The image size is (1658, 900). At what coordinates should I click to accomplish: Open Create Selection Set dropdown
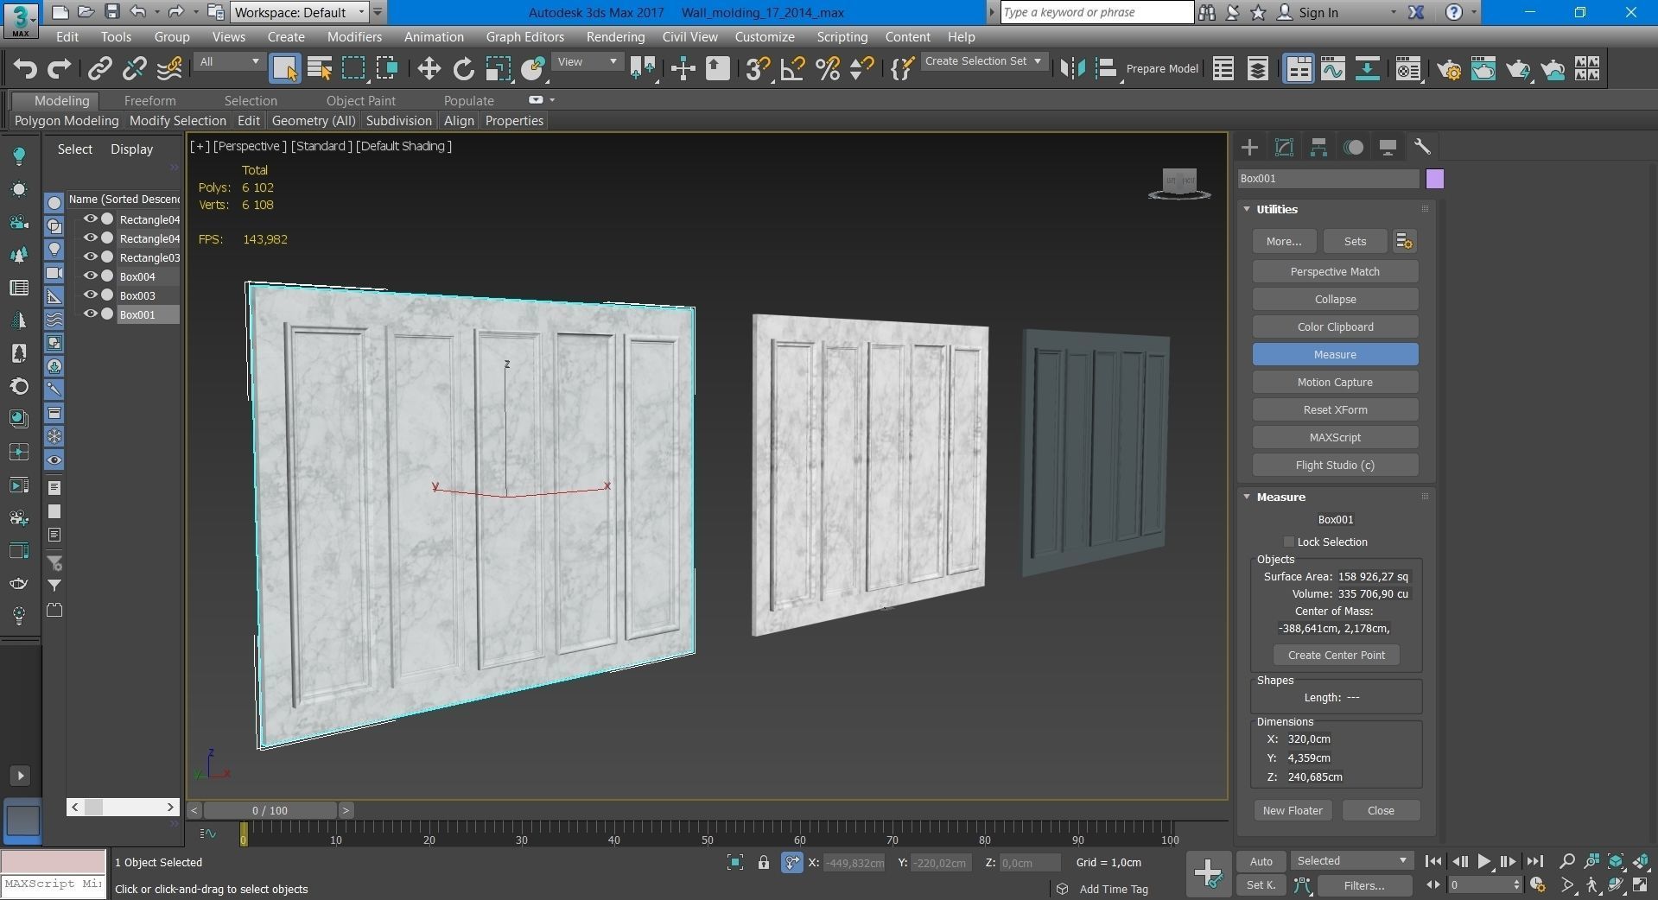coord(984,61)
